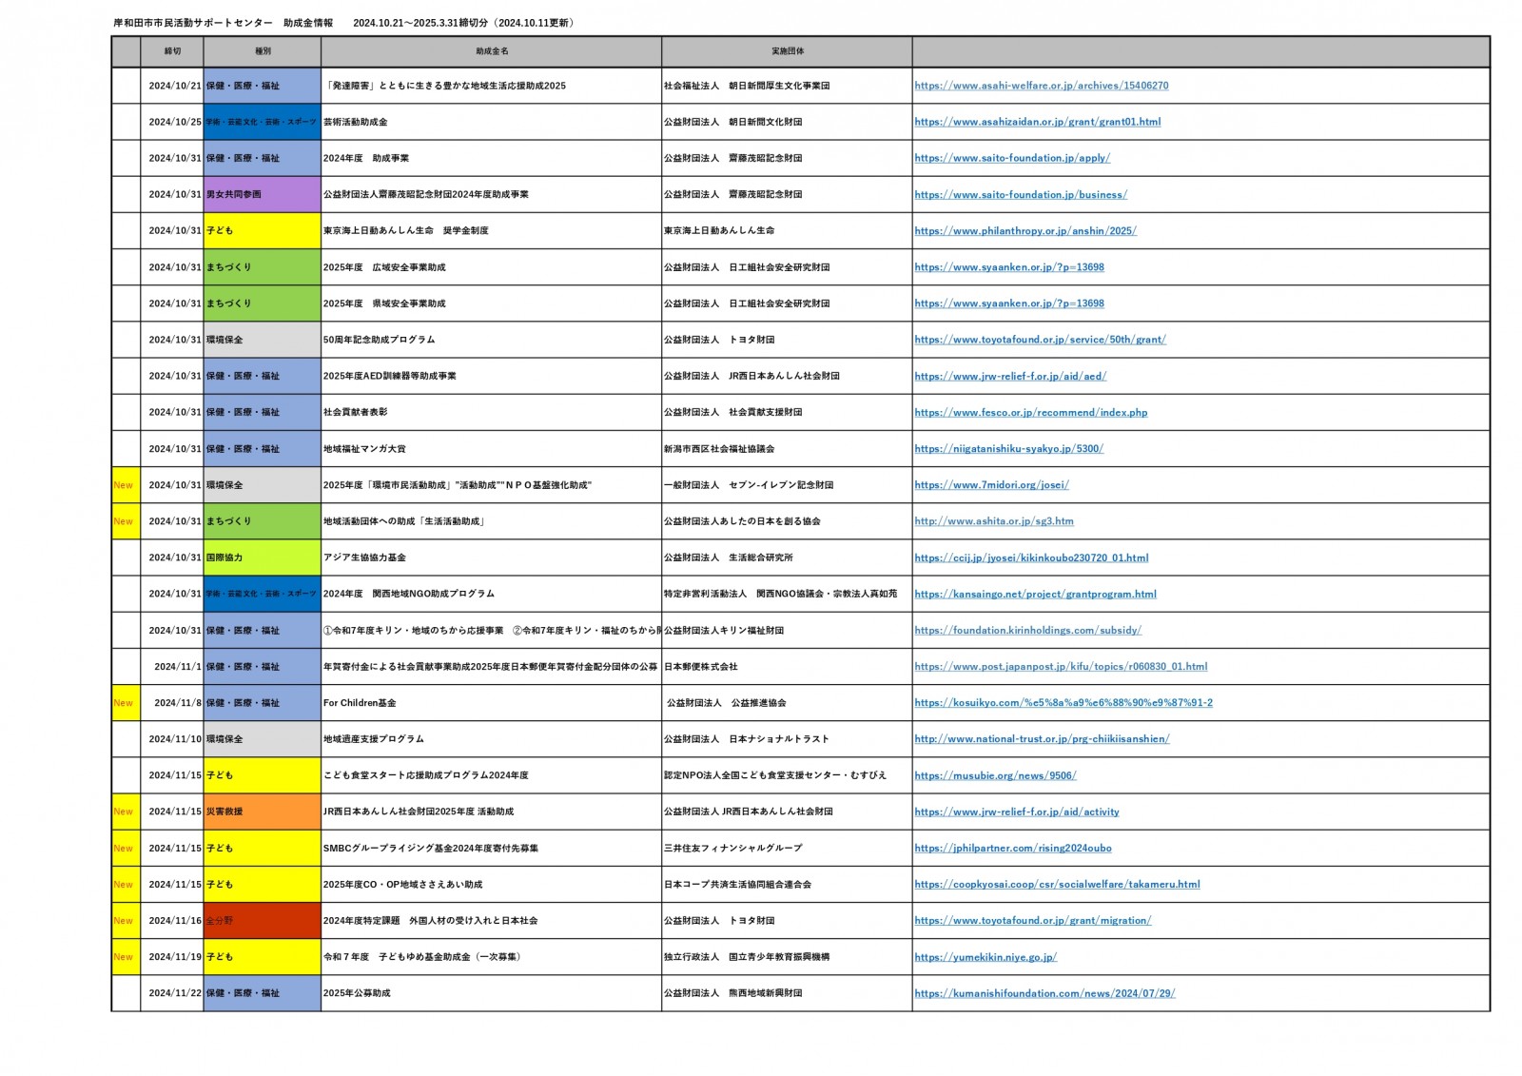
Task: Click the red 全分野 category cell
Action: 262,921
